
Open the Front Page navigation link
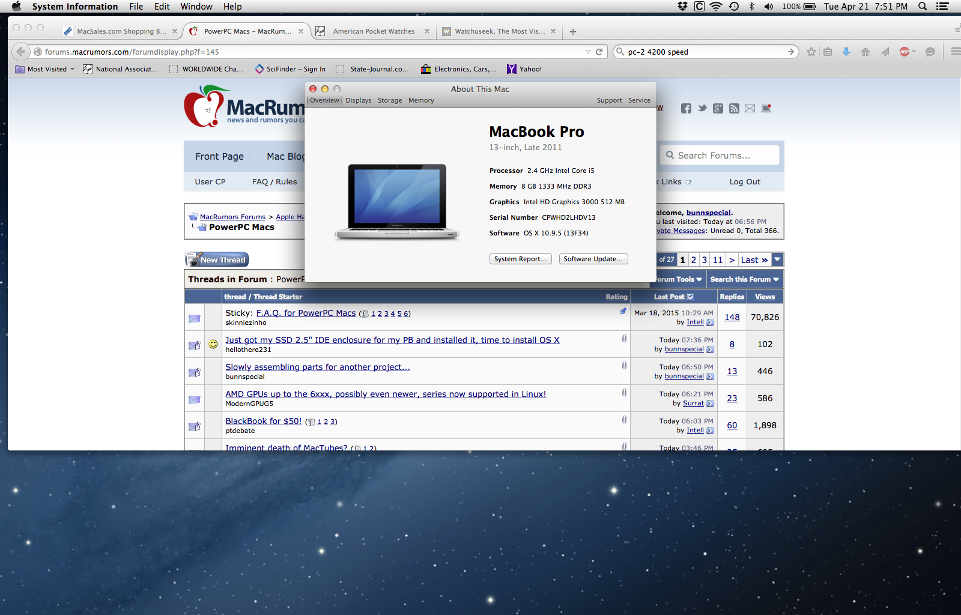(x=219, y=156)
